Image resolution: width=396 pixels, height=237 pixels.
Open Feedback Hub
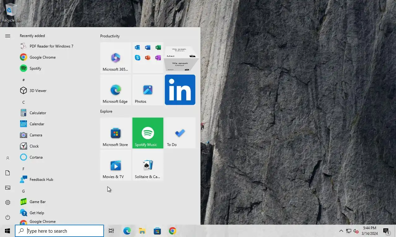click(x=56, y=180)
